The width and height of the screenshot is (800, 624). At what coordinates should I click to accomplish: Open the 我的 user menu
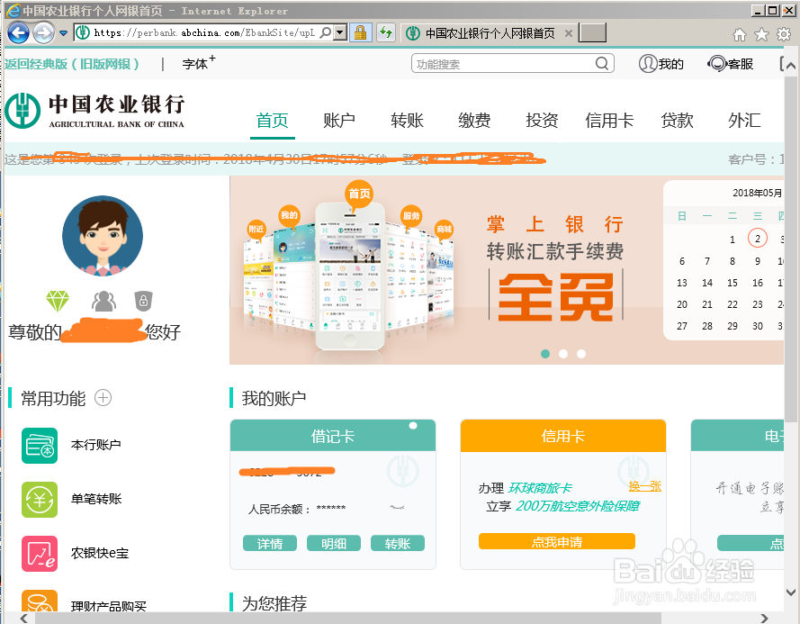661,64
